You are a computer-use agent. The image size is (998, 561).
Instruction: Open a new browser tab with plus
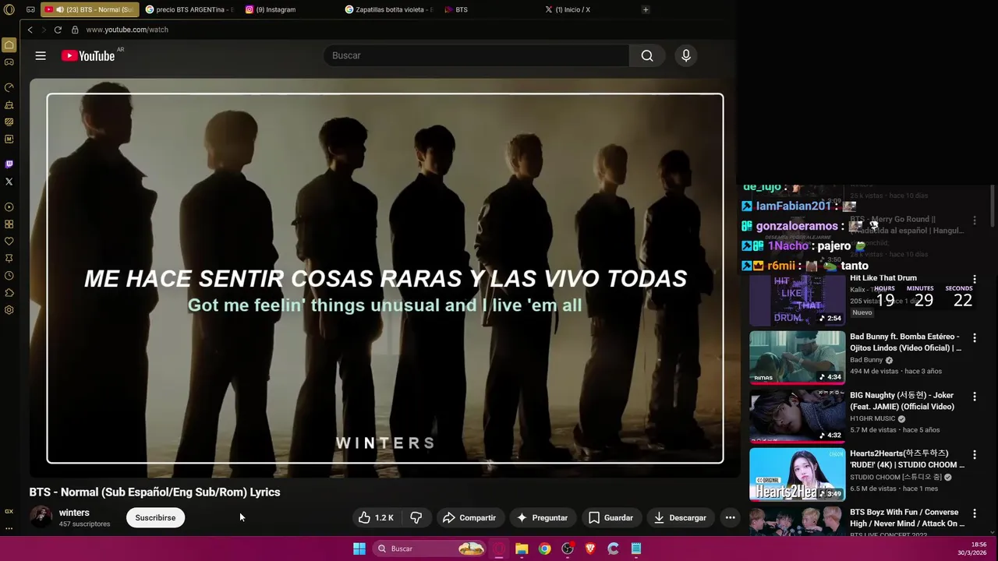(646, 9)
